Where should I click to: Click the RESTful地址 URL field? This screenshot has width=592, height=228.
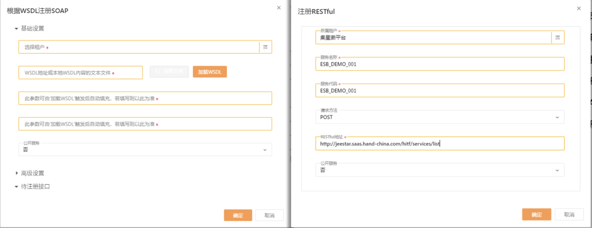(x=439, y=144)
